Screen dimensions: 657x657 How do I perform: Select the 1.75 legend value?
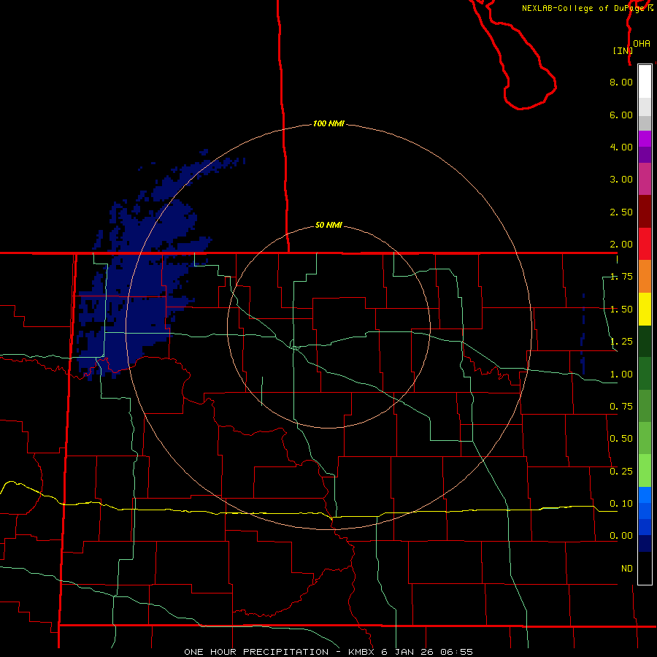pos(621,277)
